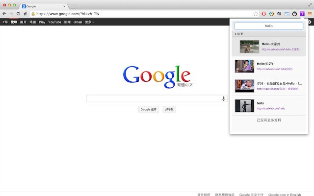Image resolution: width=314 pixels, height=196 pixels.
Task: Click the blue window extension icon
Action: 287,14
